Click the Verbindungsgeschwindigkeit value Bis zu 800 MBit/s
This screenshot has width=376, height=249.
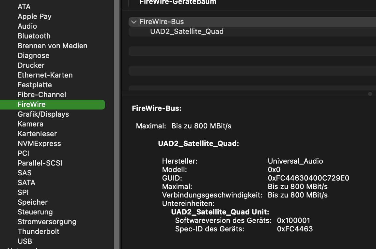(298, 195)
